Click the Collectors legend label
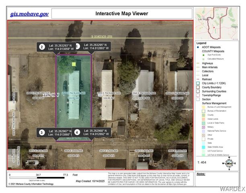 tap(208, 71)
